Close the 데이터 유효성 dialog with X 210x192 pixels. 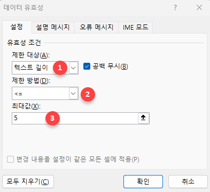click(199, 7)
